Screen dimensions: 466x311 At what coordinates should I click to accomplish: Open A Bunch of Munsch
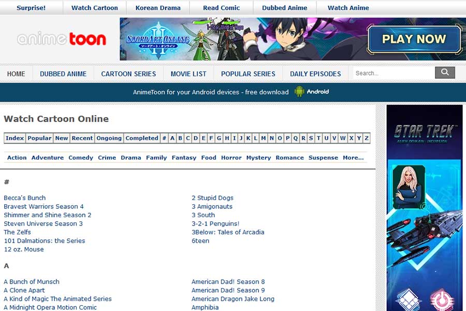tap(32, 282)
